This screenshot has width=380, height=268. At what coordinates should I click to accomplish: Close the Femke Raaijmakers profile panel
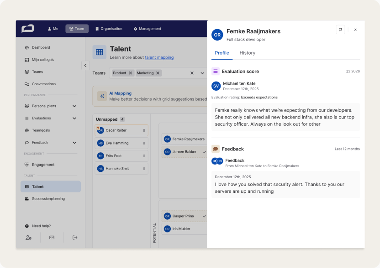click(355, 30)
